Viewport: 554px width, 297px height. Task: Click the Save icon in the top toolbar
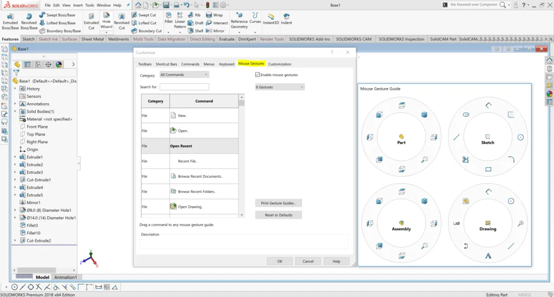click(166, 5)
